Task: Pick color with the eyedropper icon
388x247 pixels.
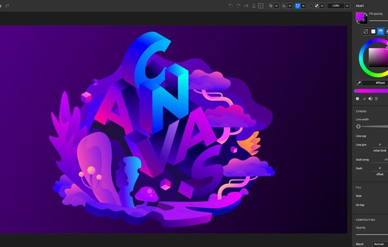Action: (358, 83)
